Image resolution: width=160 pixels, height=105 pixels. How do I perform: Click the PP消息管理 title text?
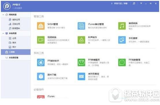click(134, 60)
